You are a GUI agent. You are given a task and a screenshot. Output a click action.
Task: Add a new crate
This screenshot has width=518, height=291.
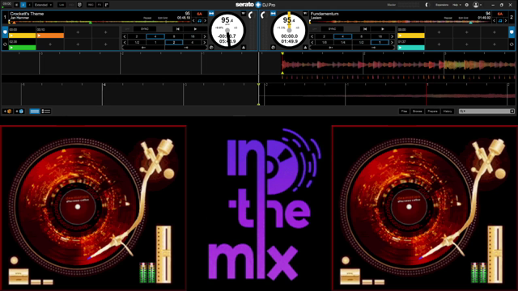pyautogui.click(x=7, y=112)
